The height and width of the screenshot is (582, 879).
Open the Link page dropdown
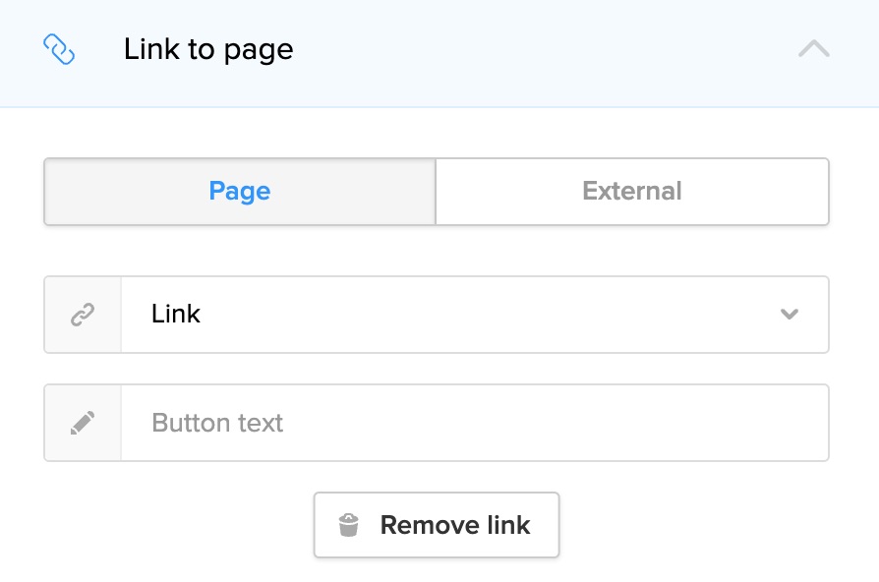(x=474, y=315)
